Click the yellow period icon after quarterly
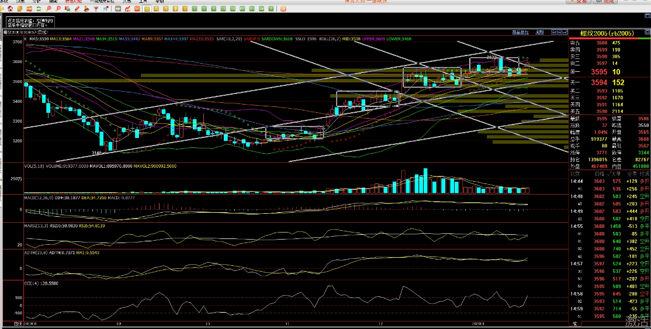 tap(185, 8)
